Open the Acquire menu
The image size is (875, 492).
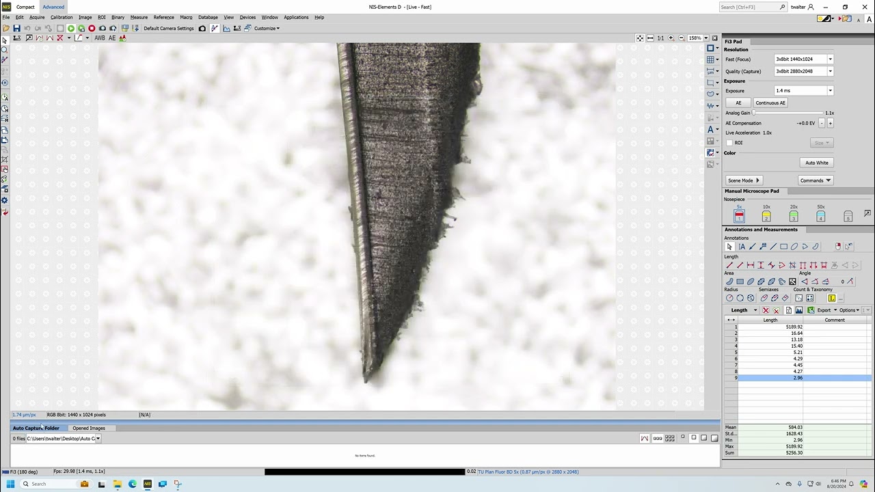(x=37, y=17)
